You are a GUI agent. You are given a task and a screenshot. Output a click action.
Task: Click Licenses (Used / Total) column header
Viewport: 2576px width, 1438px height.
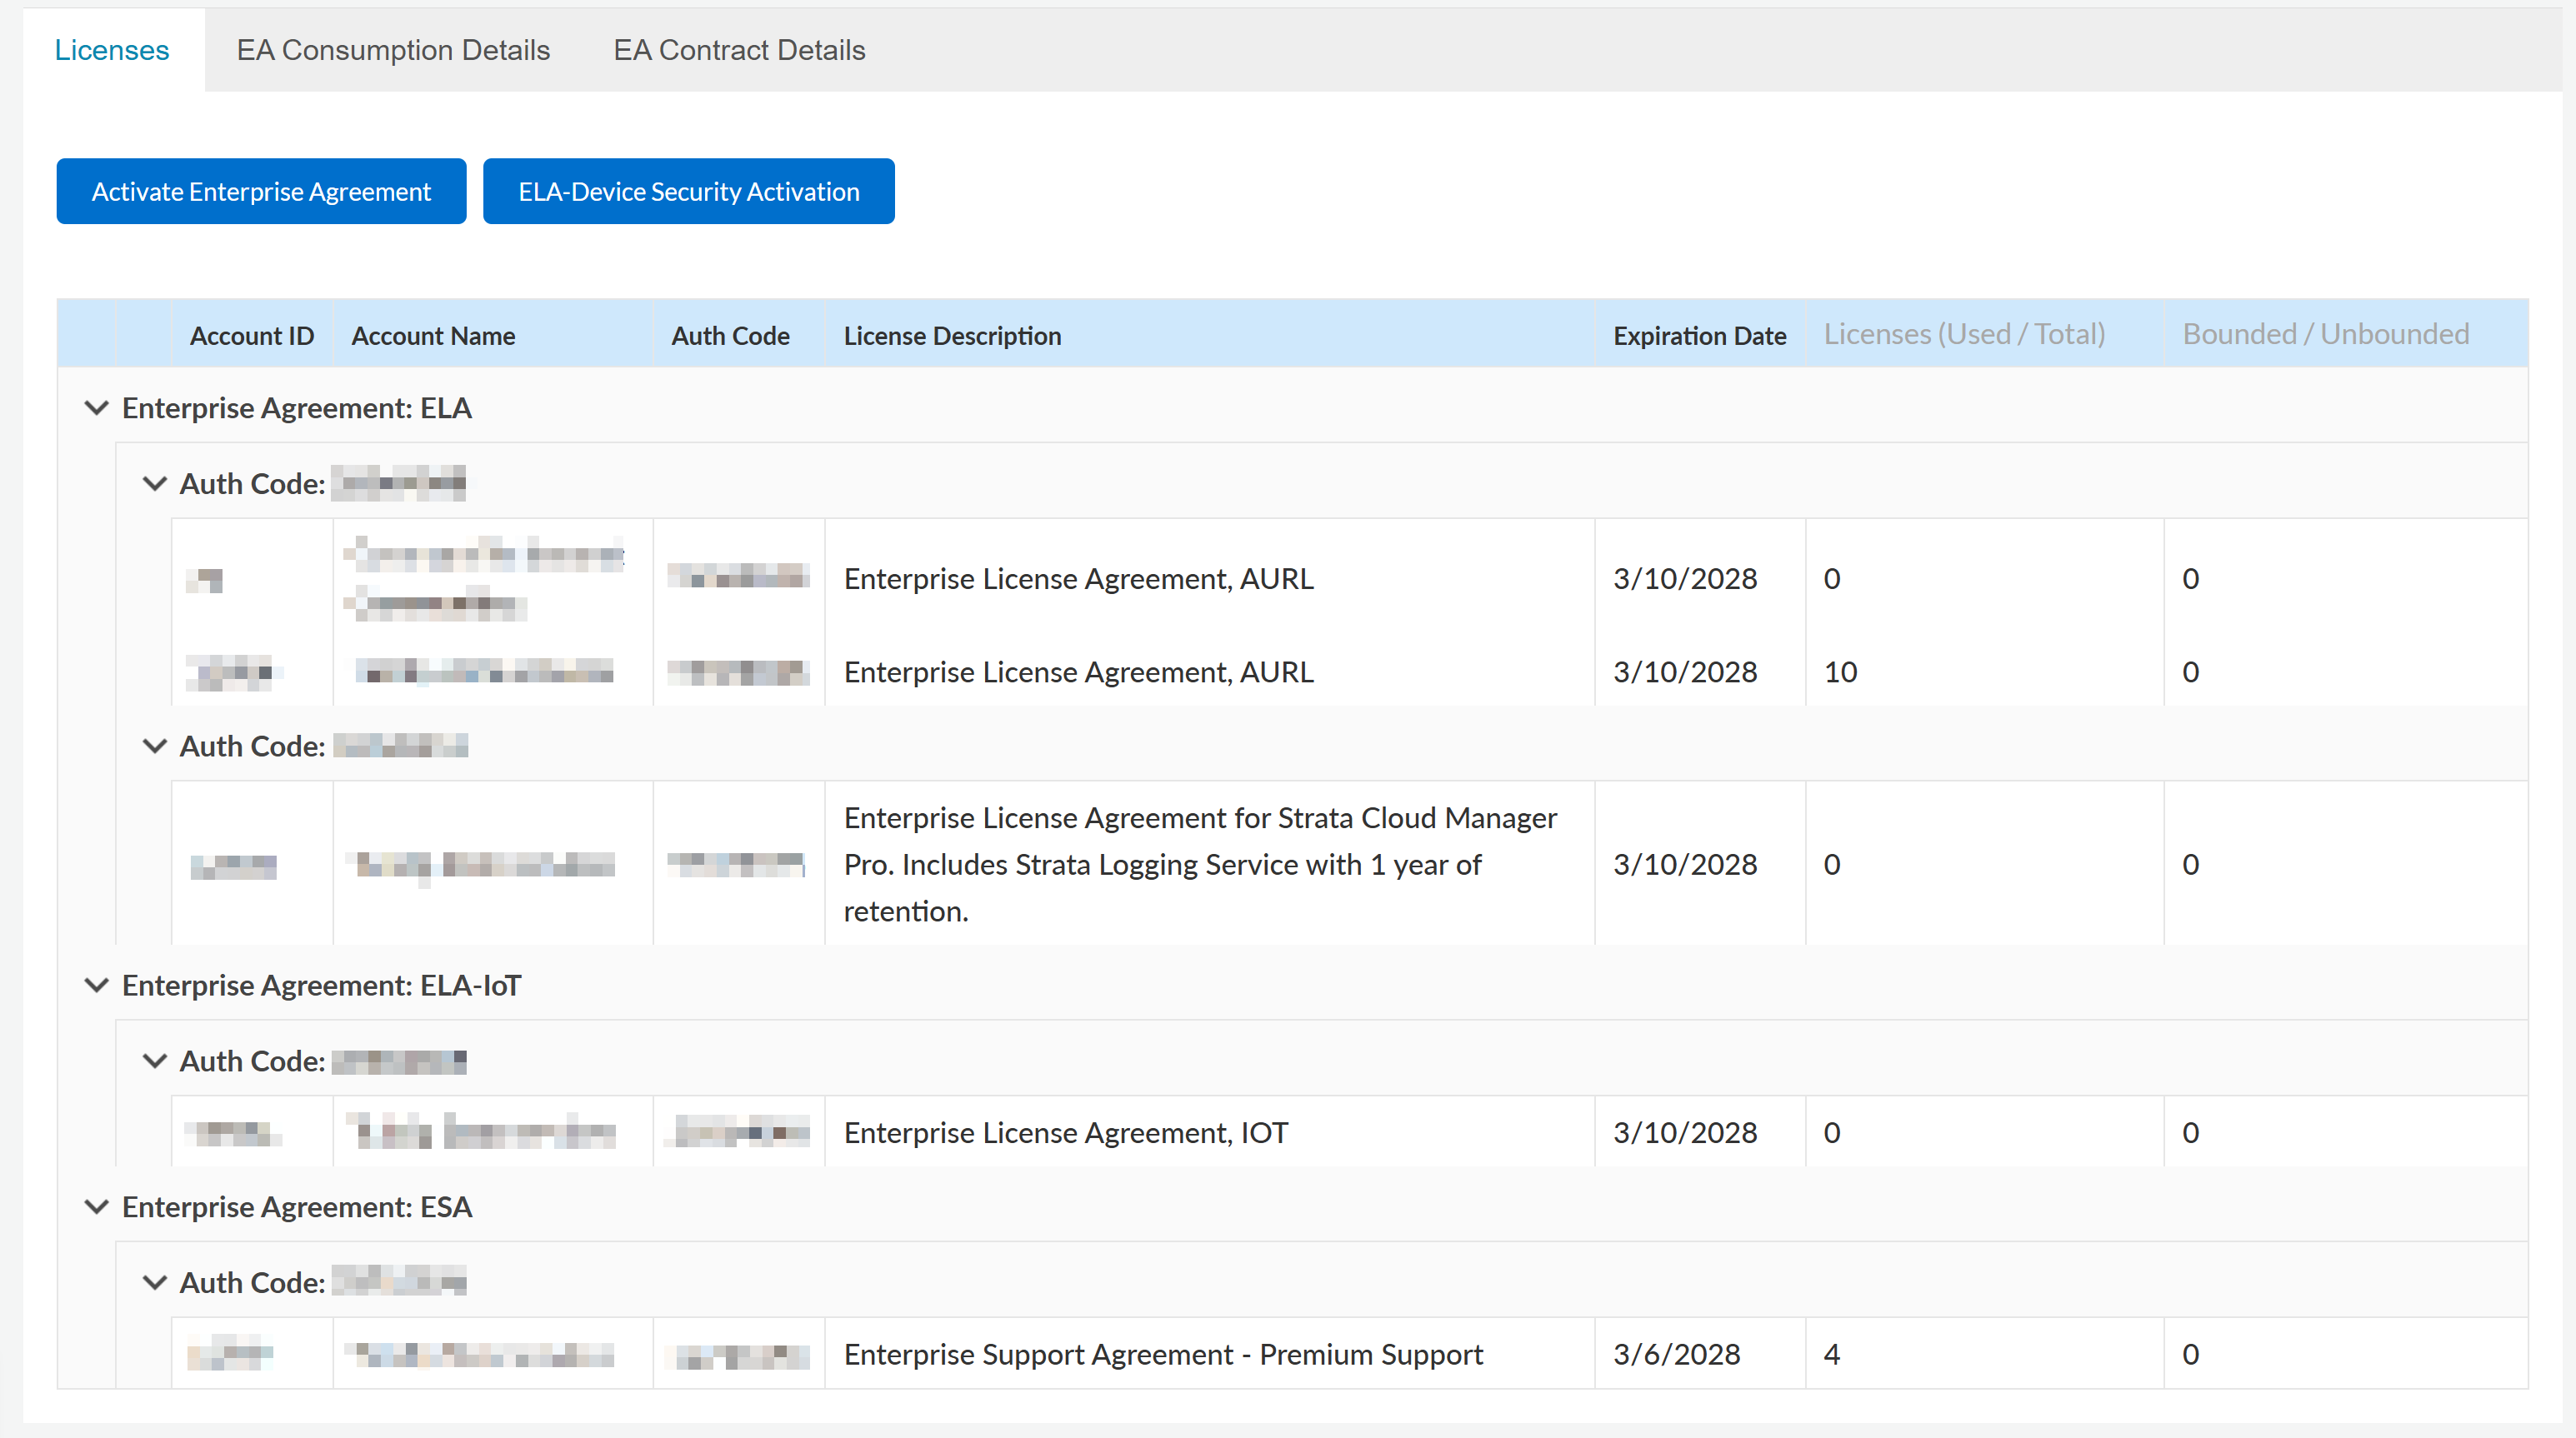pyautogui.click(x=1964, y=334)
